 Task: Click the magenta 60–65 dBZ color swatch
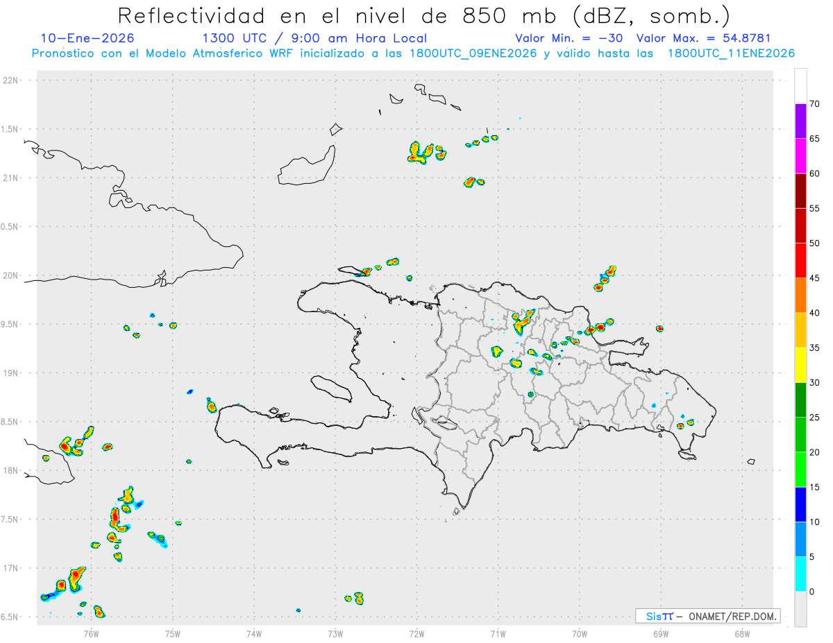click(x=800, y=156)
